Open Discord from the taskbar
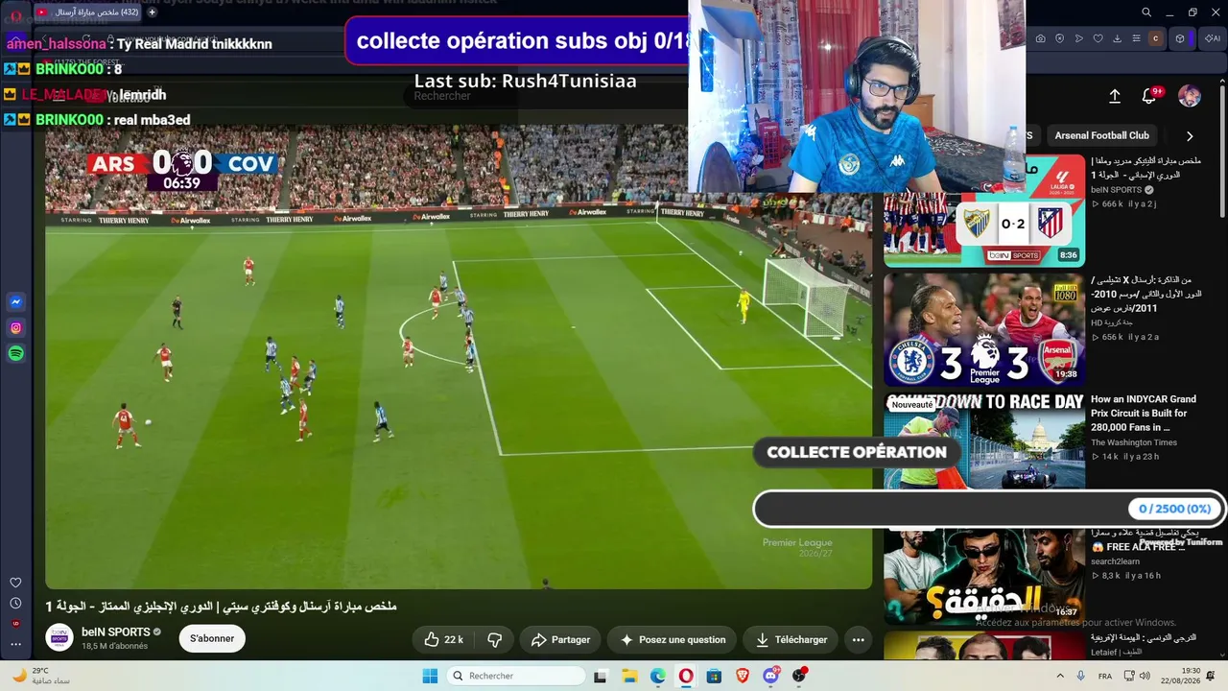This screenshot has height=691, width=1228. coord(771,676)
